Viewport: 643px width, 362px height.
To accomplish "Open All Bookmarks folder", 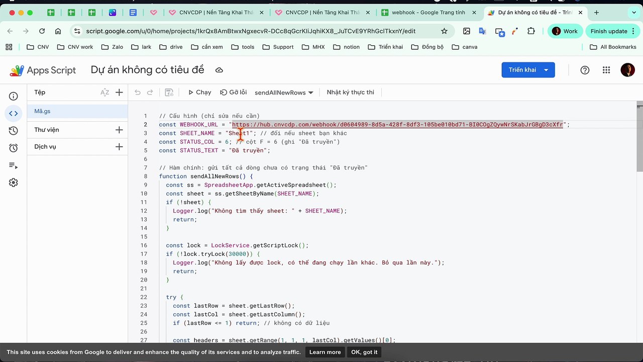I will click(x=613, y=47).
